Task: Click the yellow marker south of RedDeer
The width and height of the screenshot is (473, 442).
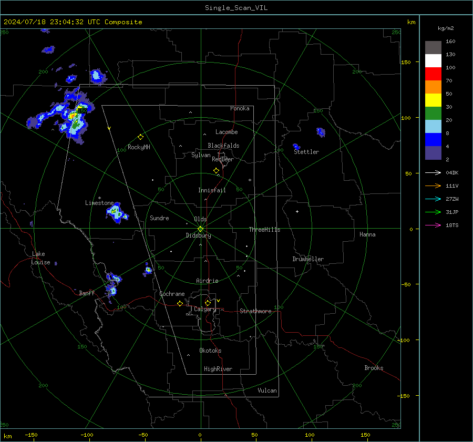Action: [x=216, y=171]
